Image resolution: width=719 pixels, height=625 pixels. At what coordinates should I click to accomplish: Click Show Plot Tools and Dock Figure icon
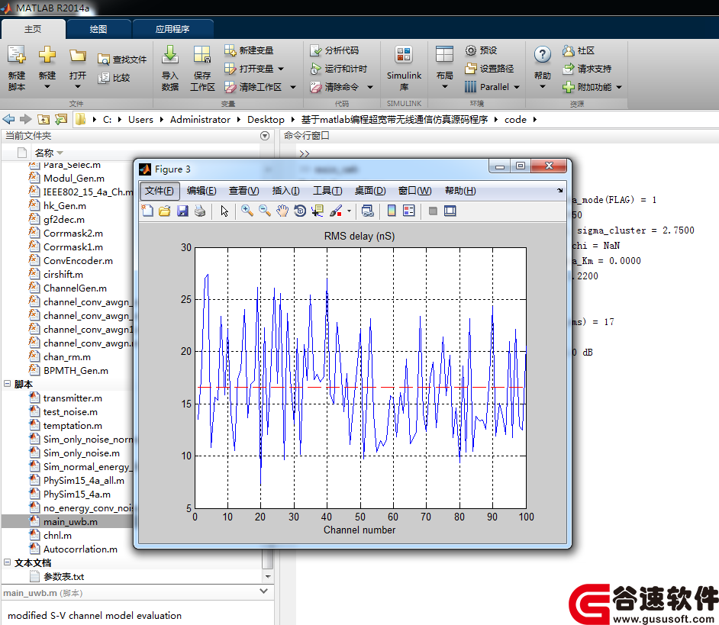(450, 211)
